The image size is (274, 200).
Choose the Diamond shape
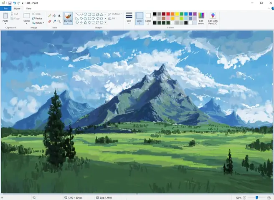coord(81,18)
